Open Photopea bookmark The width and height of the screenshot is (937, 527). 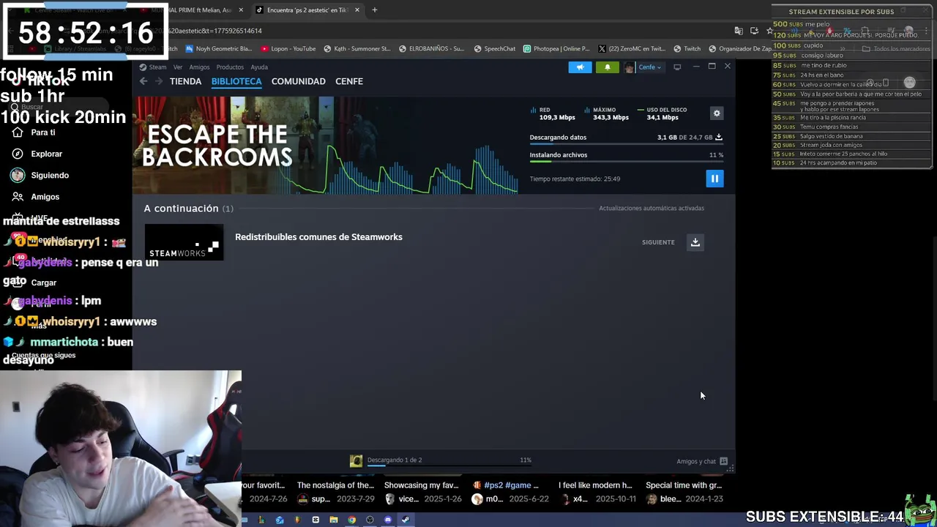(x=556, y=49)
